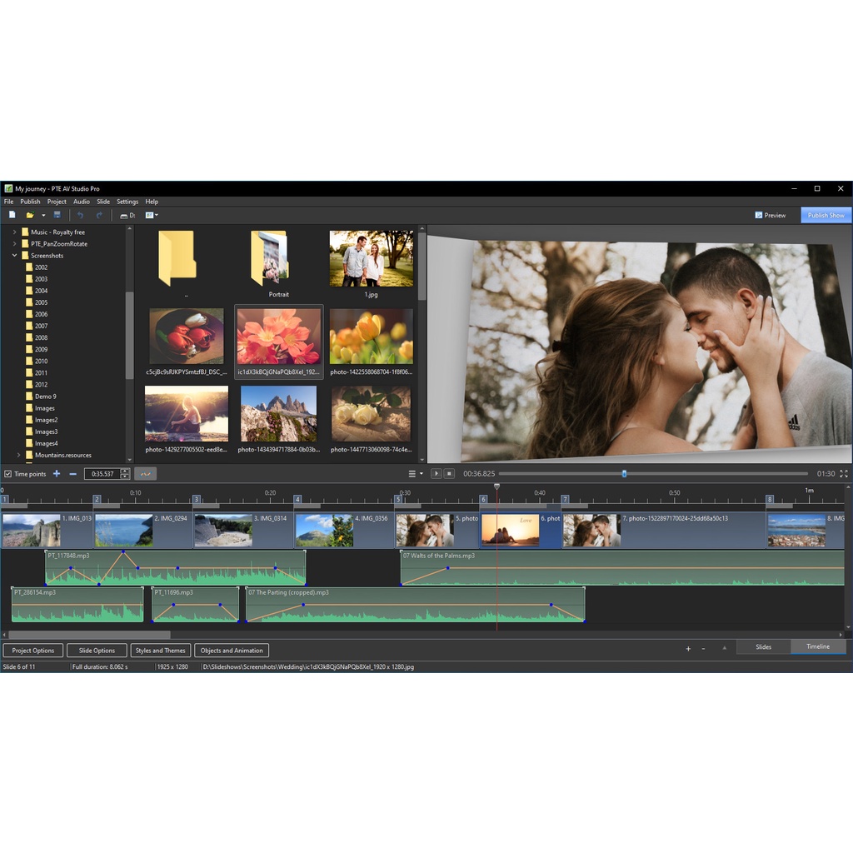The height and width of the screenshot is (853, 853).
Task: Remove selected time point with minus icon
Action: tap(72, 473)
